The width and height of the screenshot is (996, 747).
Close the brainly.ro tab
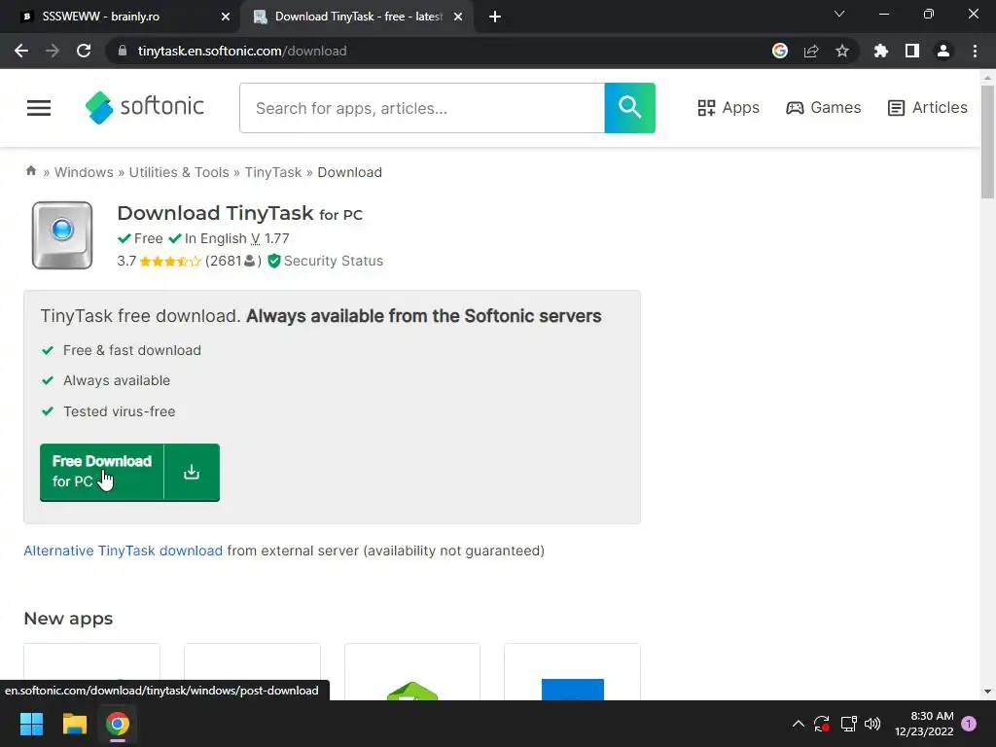coord(226,18)
